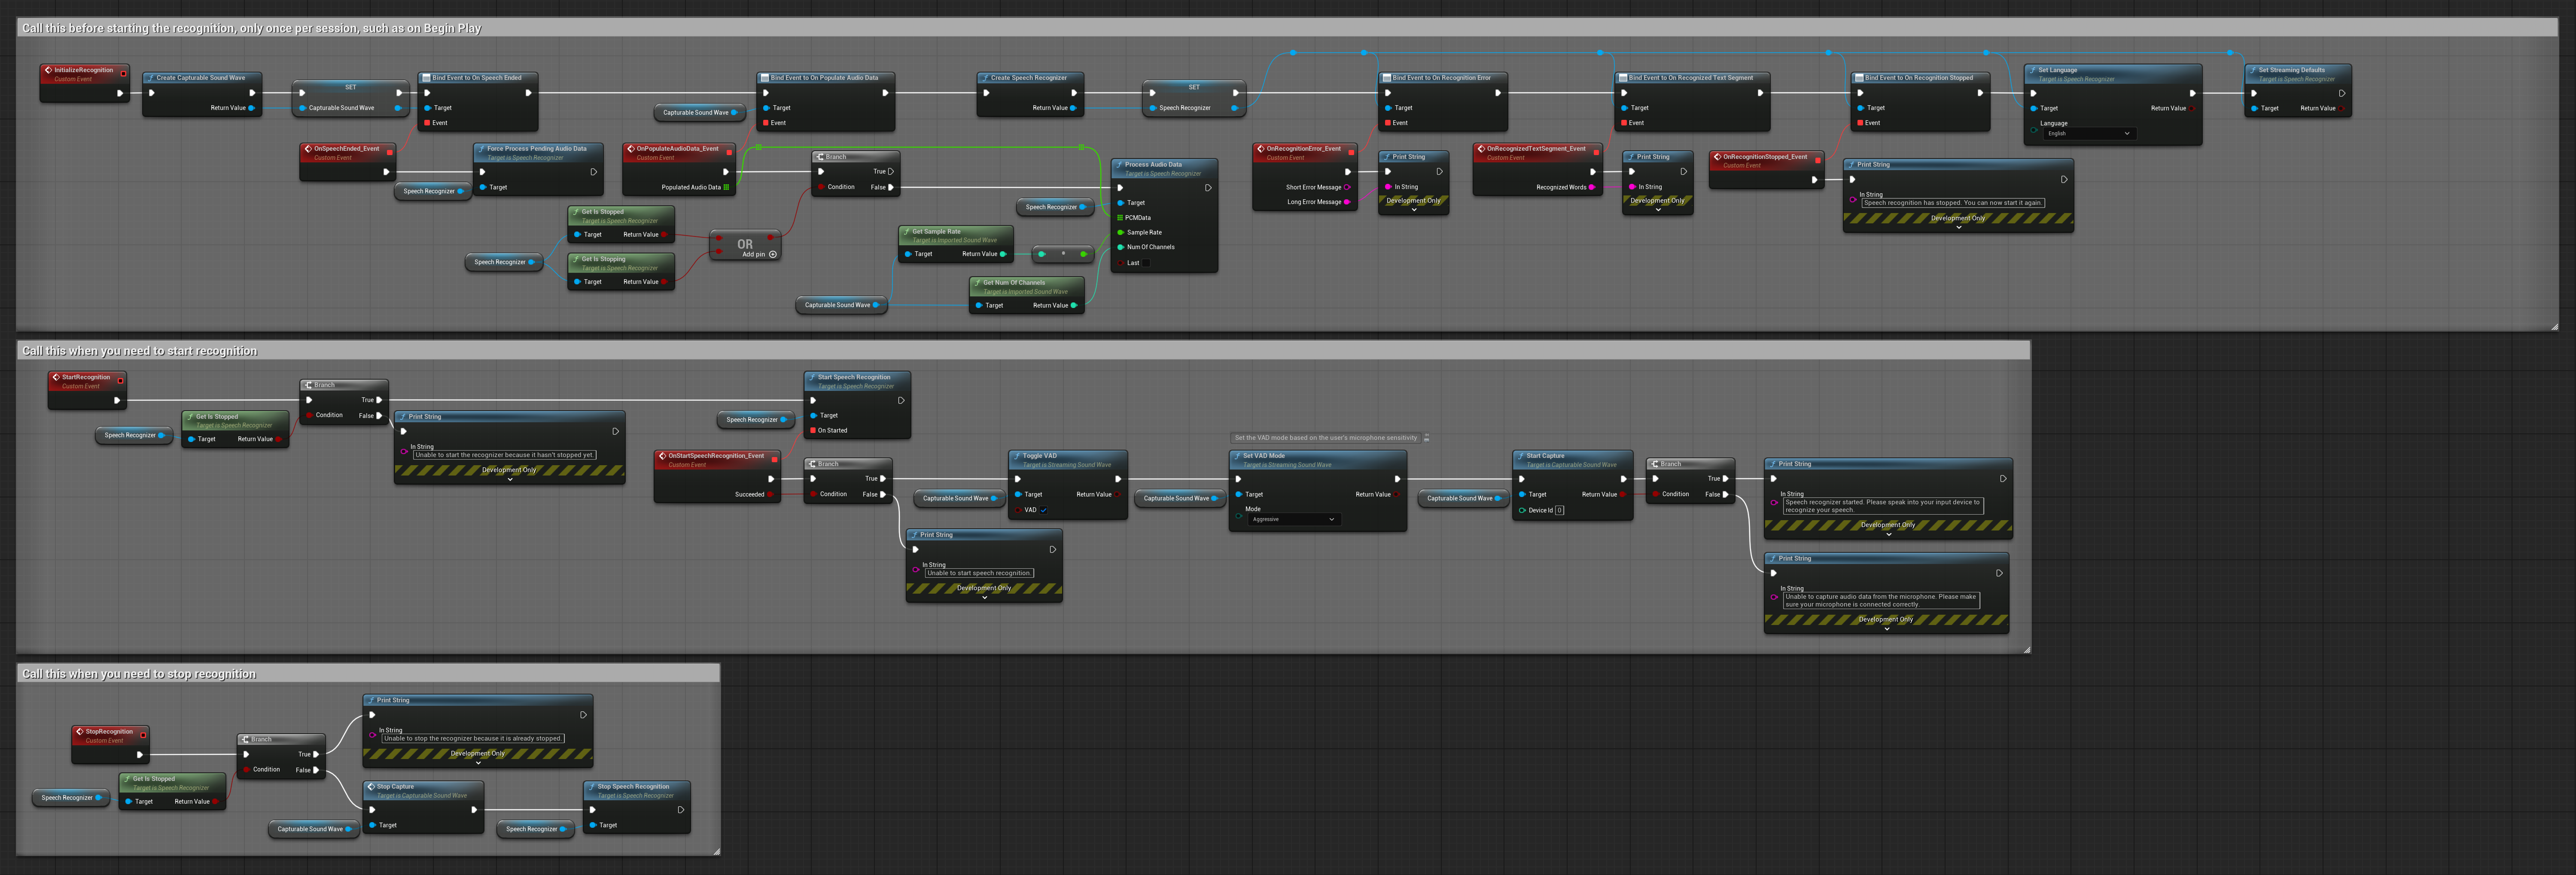The width and height of the screenshot is (2576, 875).
Task: Expand the 'hasn't stopped yet' Print String node
Action: click(x=510, y=479)
